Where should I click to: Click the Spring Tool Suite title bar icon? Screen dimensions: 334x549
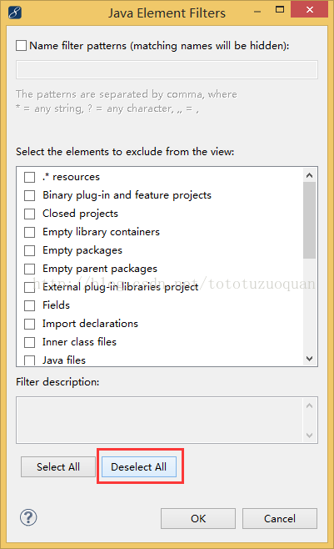click(15, 13)
